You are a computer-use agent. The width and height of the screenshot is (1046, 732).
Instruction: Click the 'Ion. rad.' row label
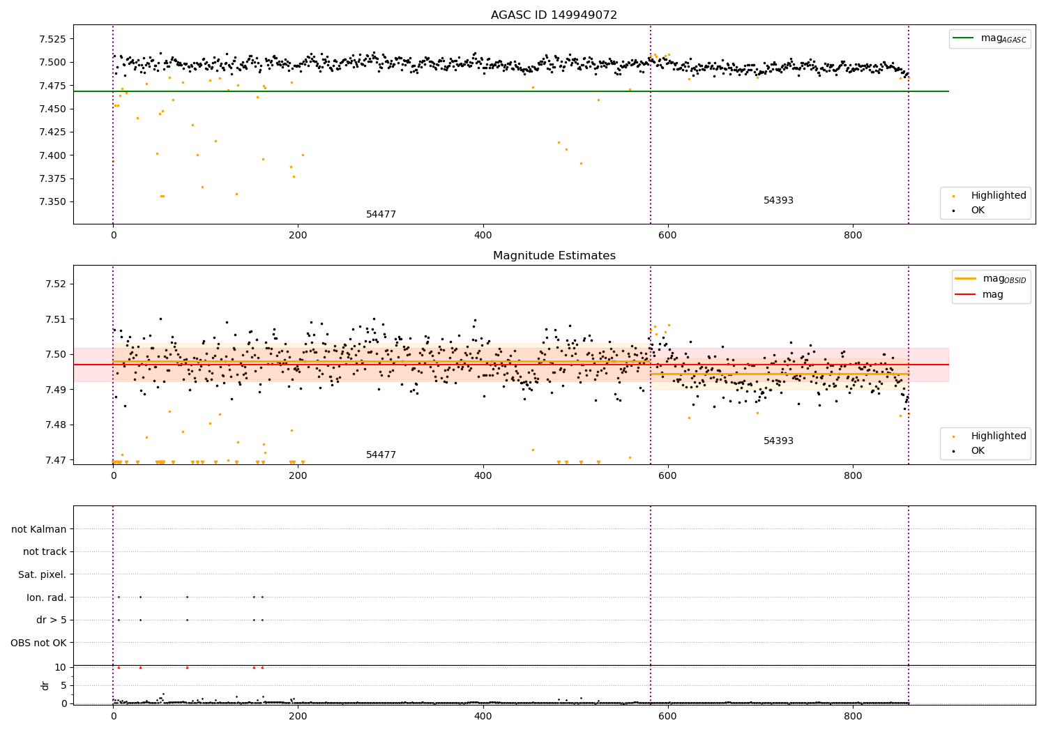click(47, 597)
